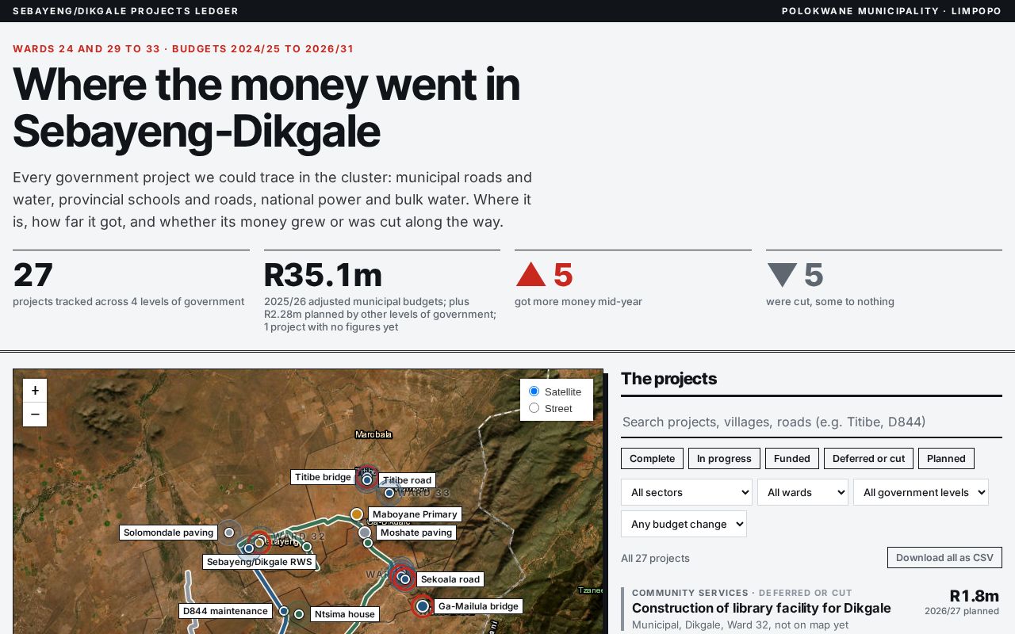Viewport: 1015px width, 634px height.
Task: Toggle the Funded status filter
Action: (791, 459)
